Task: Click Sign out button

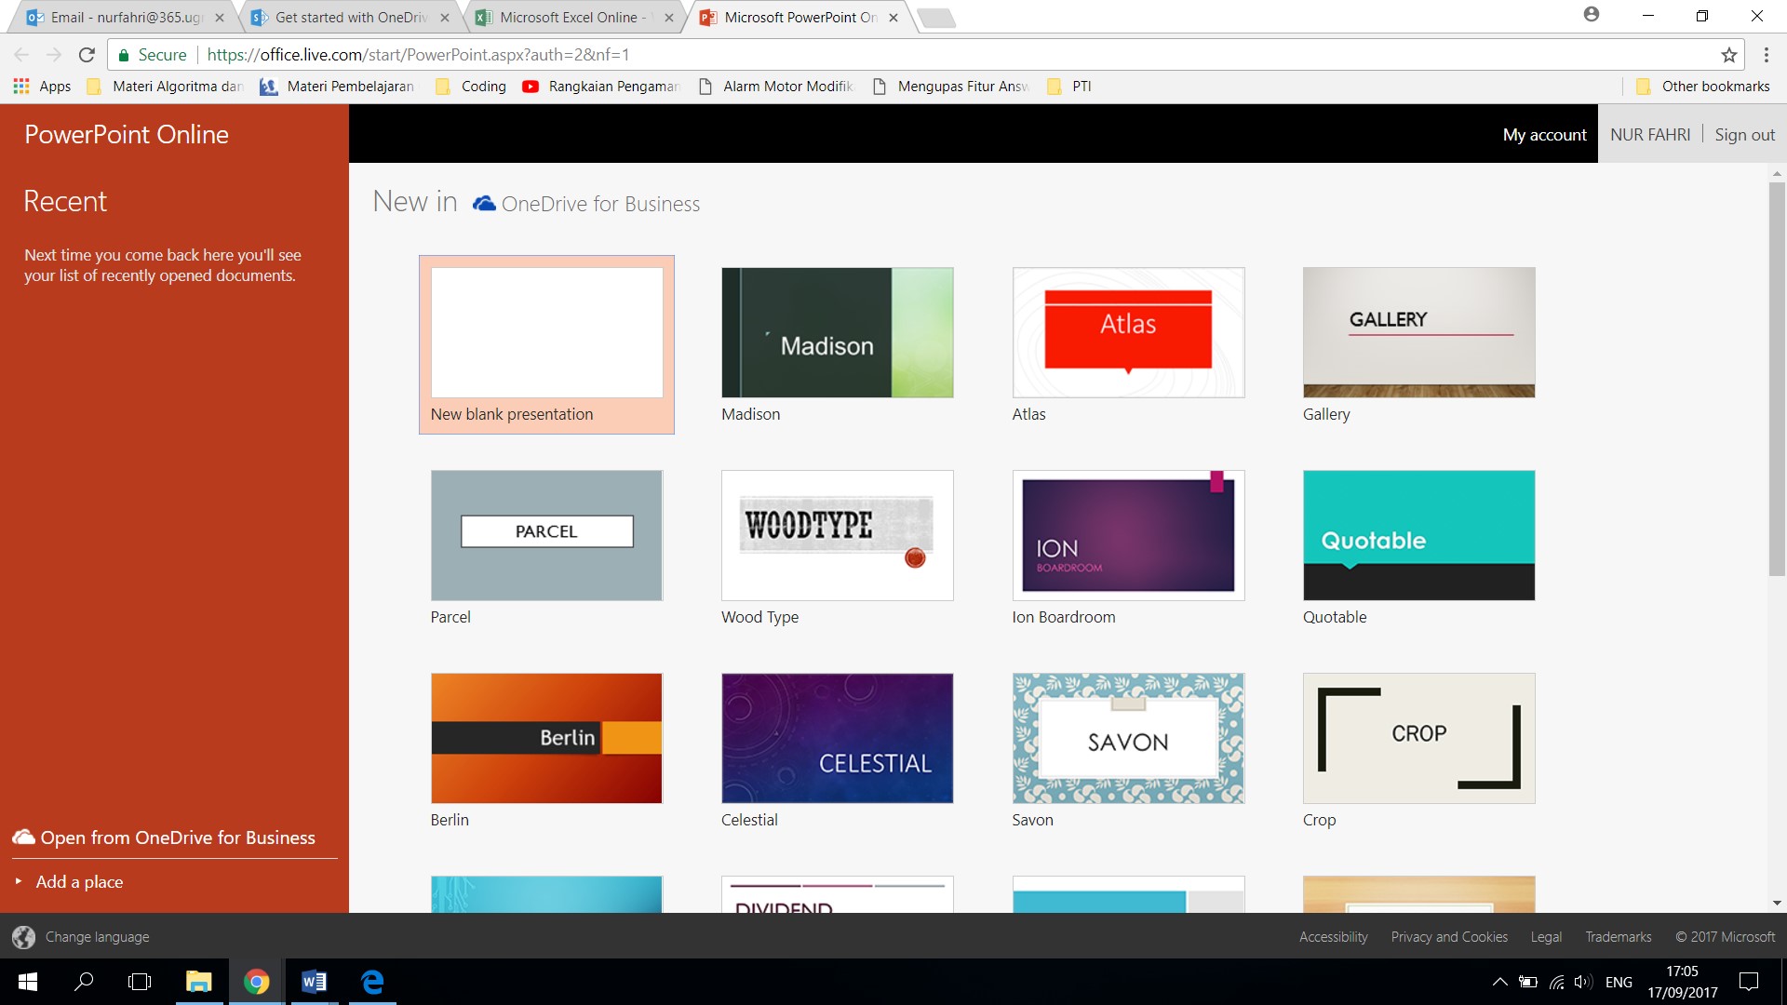Action: tap(1744, 134)
